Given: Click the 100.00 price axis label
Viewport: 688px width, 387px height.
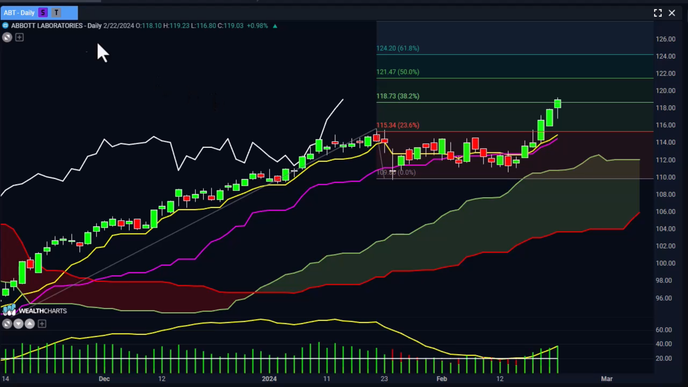Looking at the screenshot, I should 665,263.
